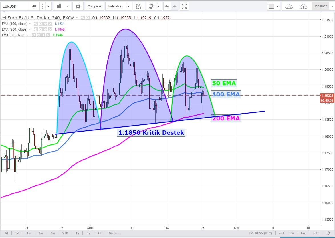This screenshot has height=238, width=335.
Task: Hide the EMA (100, close) indicator with eye icon
Action: point(36,24)
